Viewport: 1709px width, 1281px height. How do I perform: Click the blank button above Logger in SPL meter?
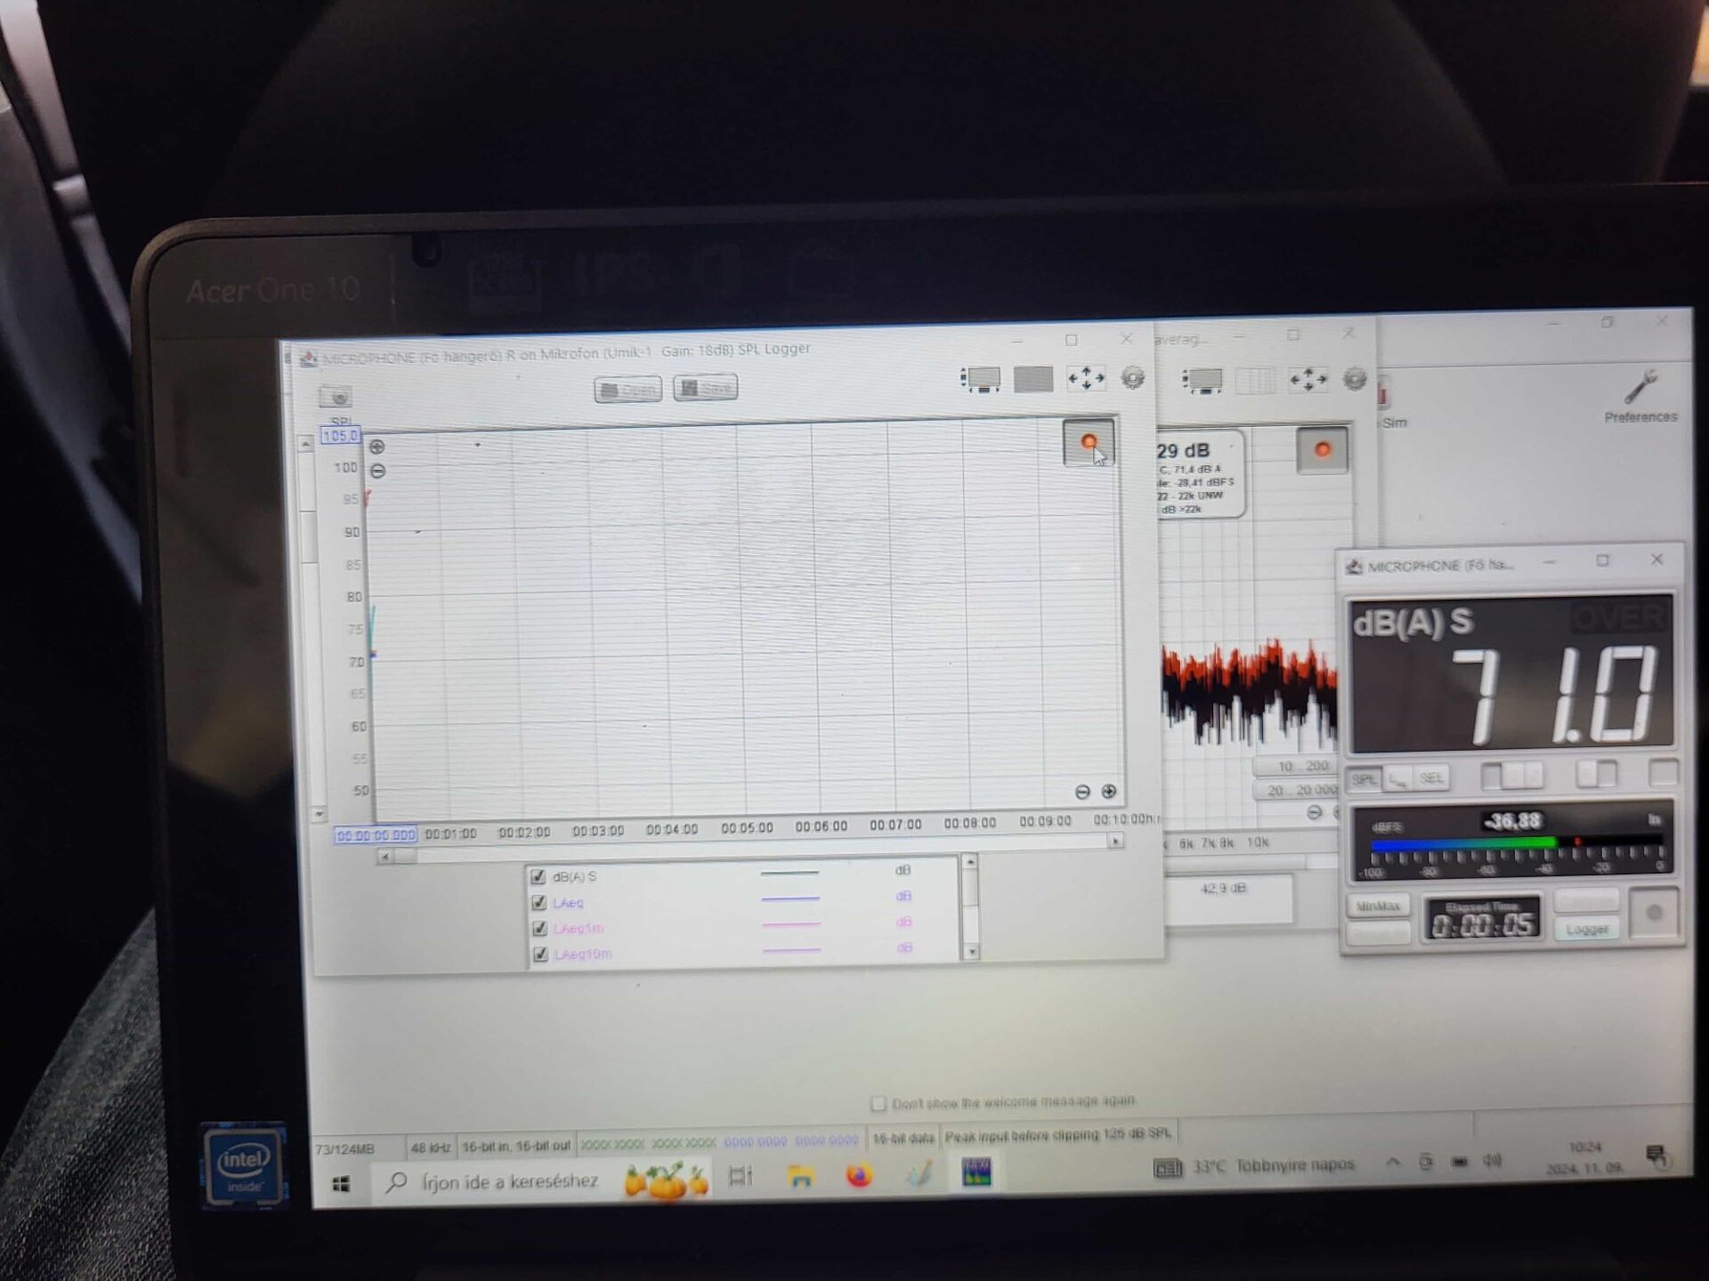[x=1587, y=901]
